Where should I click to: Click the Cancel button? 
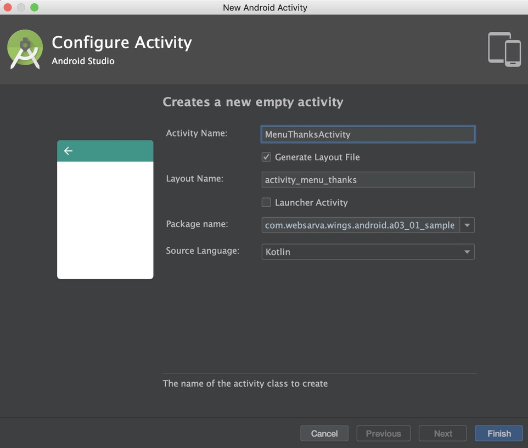click(x=324, y=434)
